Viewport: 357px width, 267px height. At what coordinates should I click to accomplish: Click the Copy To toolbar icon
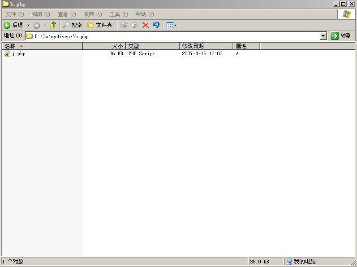coord(135,25)
